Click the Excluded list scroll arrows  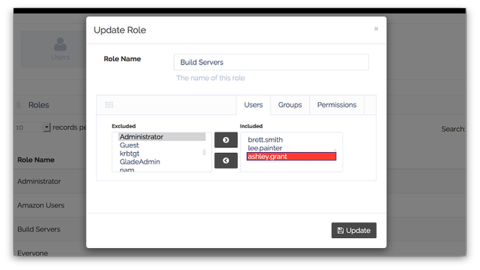pyautogui.click(x=204, y=152)
